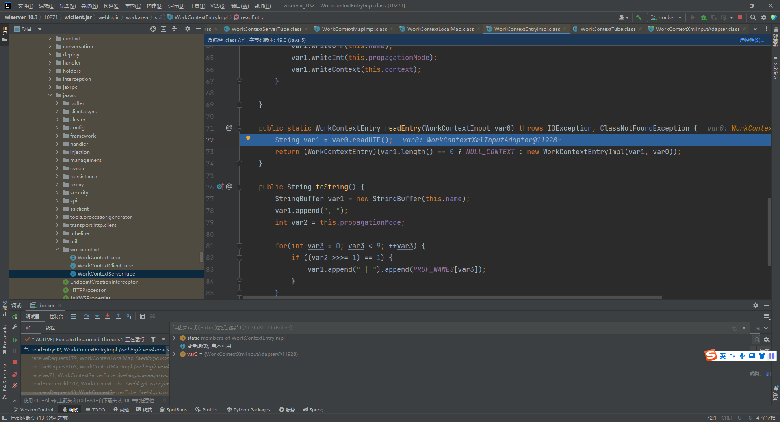Click the Sogou input method S icon
The width and height of the screenshot is (780, 422).
[x=711, y=355]
